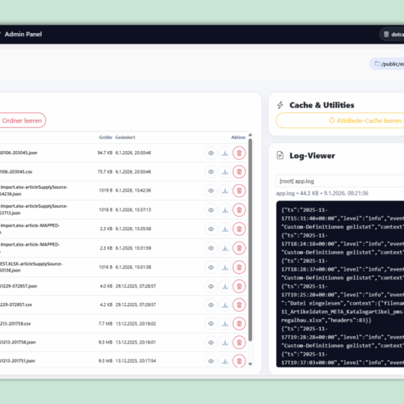
Task: Click the Log-Viewer heading
Action: point(312,156)
